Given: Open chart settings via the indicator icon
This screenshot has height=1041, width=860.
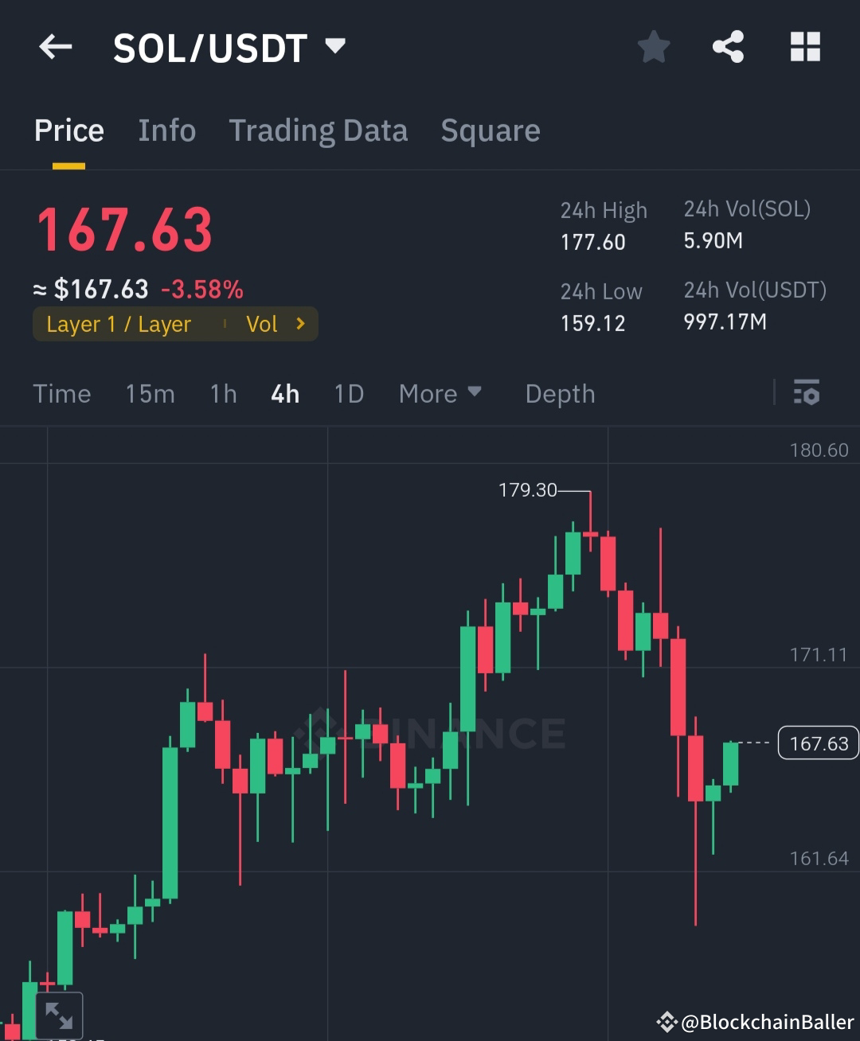Looking at the screenshot, I should pyautogui.click(x=807, y=393).
